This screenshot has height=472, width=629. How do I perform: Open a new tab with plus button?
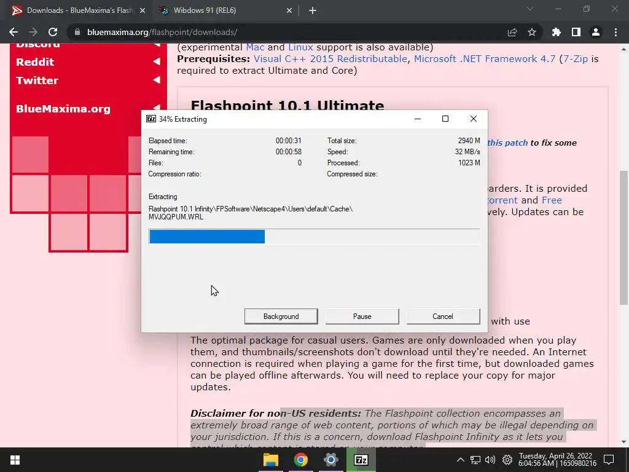(x=313, y=11)
